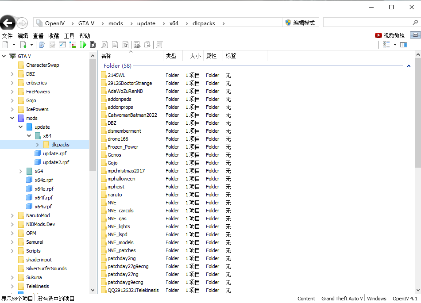Open the 编辑 menu
The height and width of the screenshot is (303, 421).
23,36
